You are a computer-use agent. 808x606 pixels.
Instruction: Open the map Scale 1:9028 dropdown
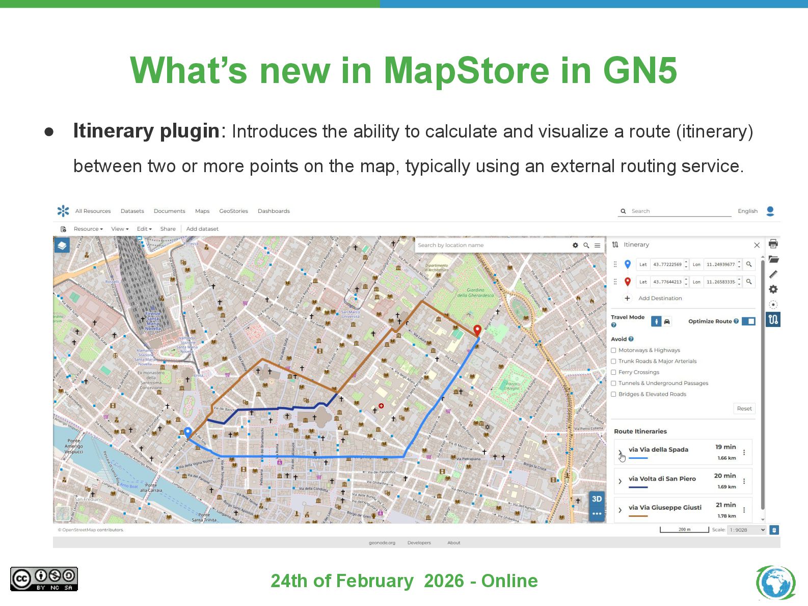click(747, 530)
